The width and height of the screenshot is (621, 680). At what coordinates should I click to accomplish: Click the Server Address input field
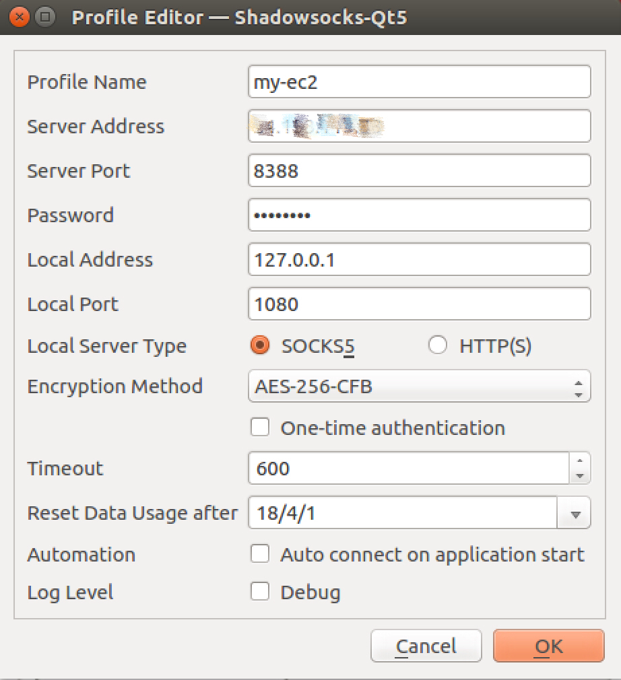419,126
